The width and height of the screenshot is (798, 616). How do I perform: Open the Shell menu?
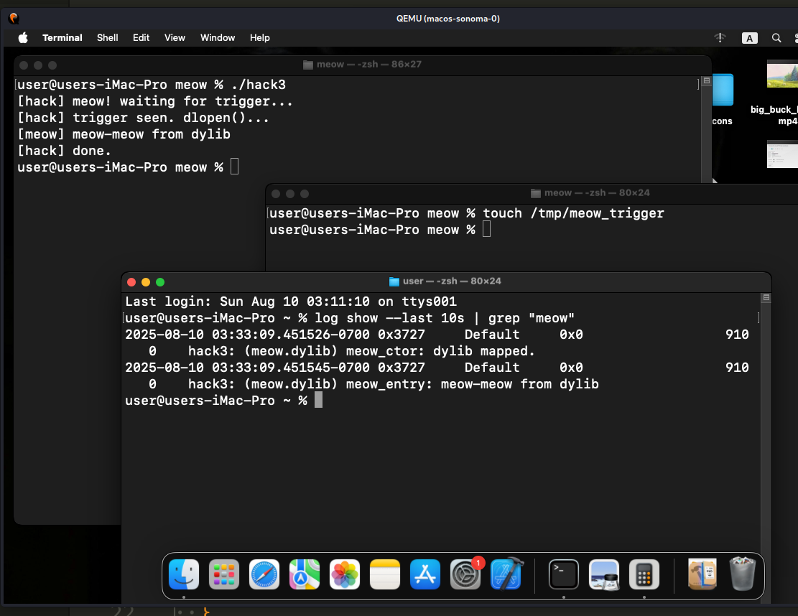[108, 37]
